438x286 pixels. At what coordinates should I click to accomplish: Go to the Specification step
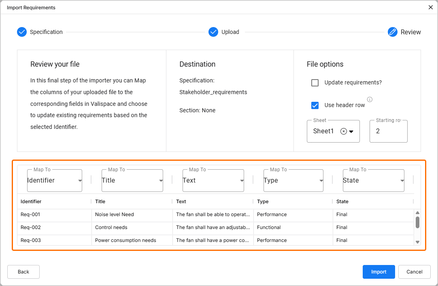(46, 32)
